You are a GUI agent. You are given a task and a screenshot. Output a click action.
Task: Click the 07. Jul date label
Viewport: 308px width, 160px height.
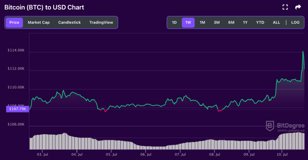tap(180, 155)
